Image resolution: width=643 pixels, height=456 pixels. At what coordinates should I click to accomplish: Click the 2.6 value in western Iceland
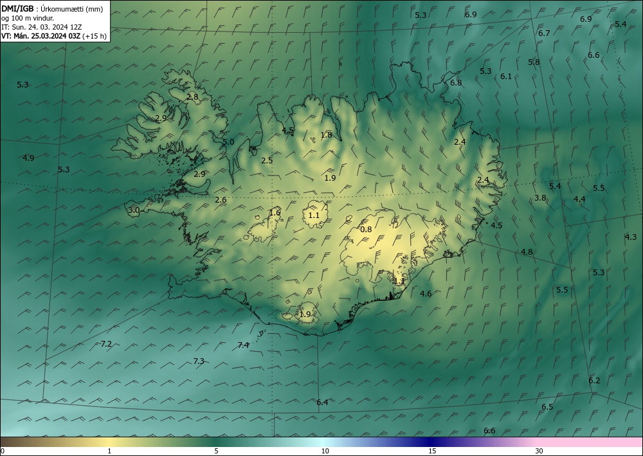pos(221,200)
